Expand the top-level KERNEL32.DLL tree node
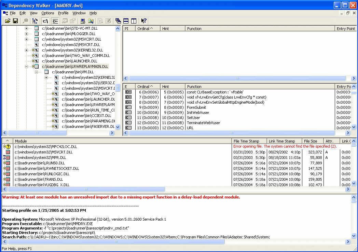The width and height of the screenshot is (358, 252). coord(27,50)
